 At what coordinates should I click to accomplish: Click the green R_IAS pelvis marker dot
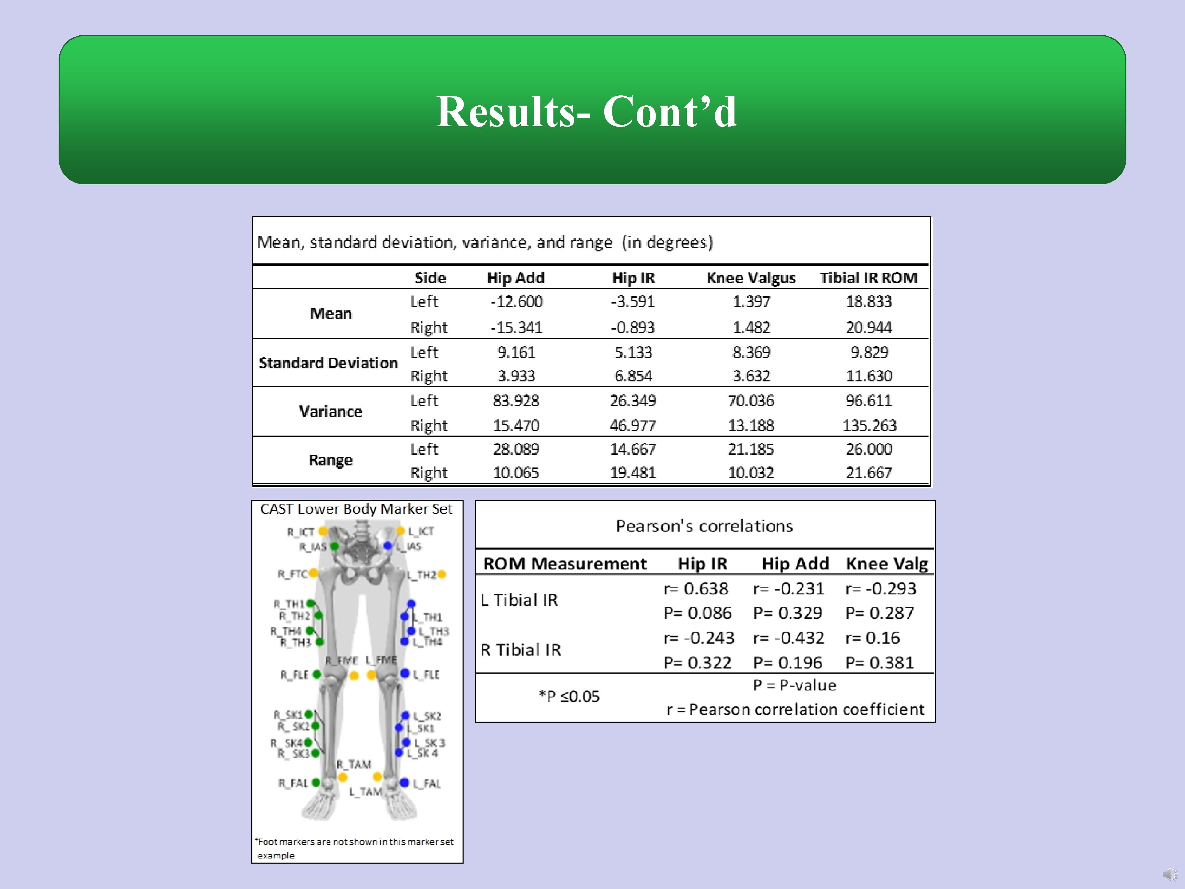pos(335,546)
